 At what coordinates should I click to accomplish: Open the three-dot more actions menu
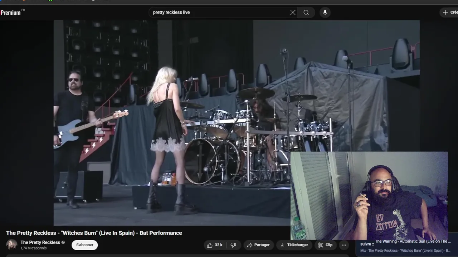click(x=344, y=245)
